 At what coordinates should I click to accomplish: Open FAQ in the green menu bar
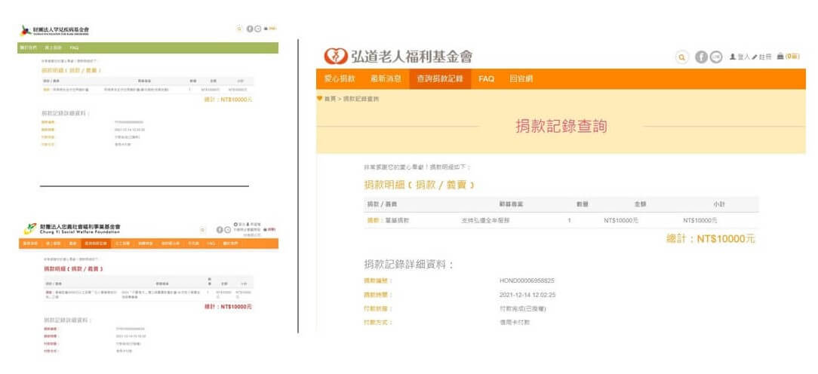(75, 48)
